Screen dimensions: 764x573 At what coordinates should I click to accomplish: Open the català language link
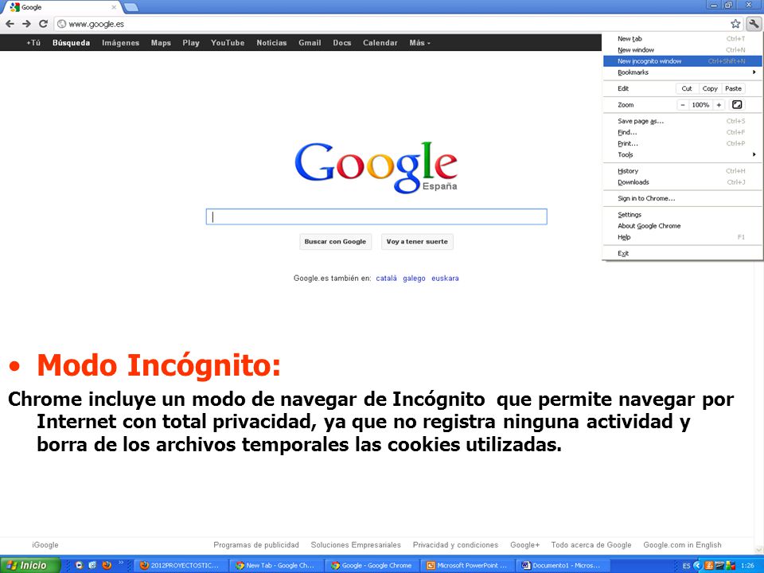pos(387,279)
